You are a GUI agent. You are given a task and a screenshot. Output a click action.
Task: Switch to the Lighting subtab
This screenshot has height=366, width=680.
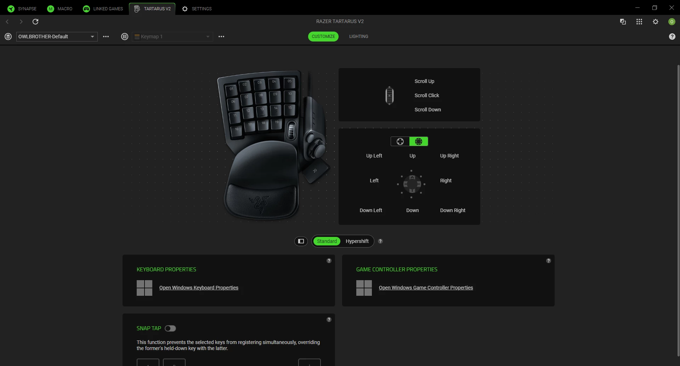[358, 37]
